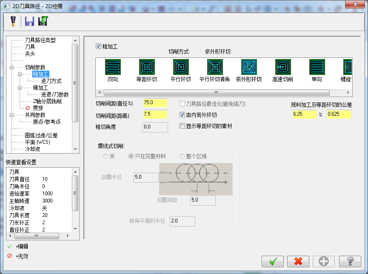This screenshot has width=368, height=274.
Task: Select the 双向 cutting method icon
Action: [x=112, y=67]
